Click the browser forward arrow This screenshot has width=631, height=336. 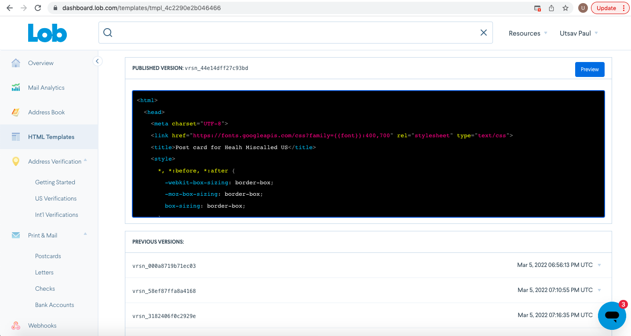pyautogui.click(x=24, y=8)
